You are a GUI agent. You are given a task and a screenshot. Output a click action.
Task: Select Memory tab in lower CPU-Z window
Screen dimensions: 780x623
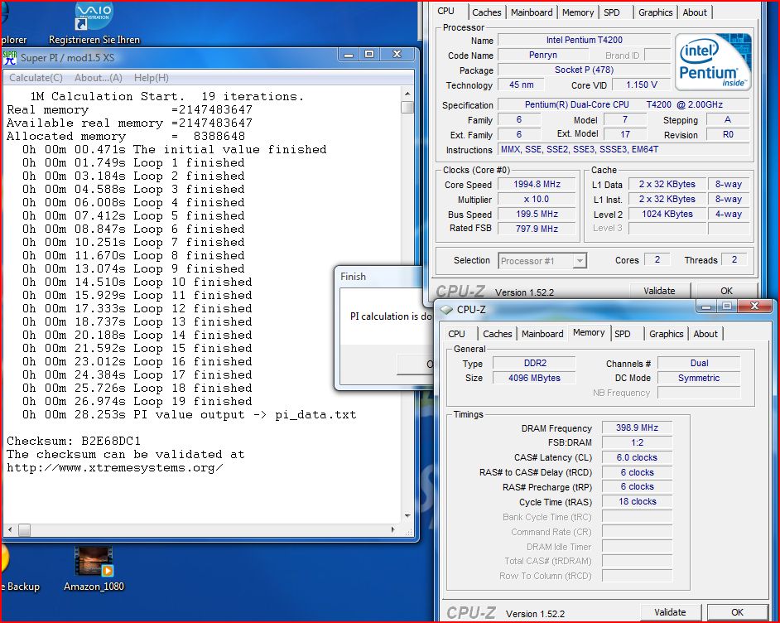(x=589, y=332)
